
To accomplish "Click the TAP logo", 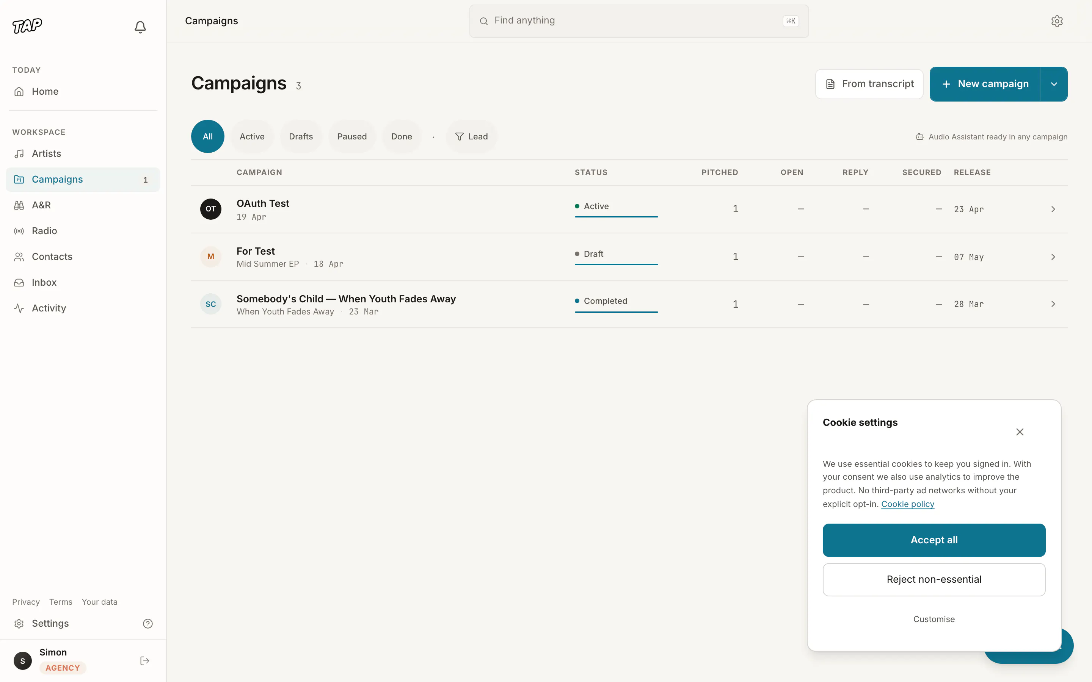I will coord(27,26).
